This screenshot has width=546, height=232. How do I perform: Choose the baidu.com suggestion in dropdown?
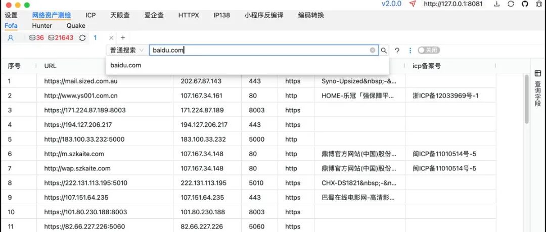coord(247,65)
